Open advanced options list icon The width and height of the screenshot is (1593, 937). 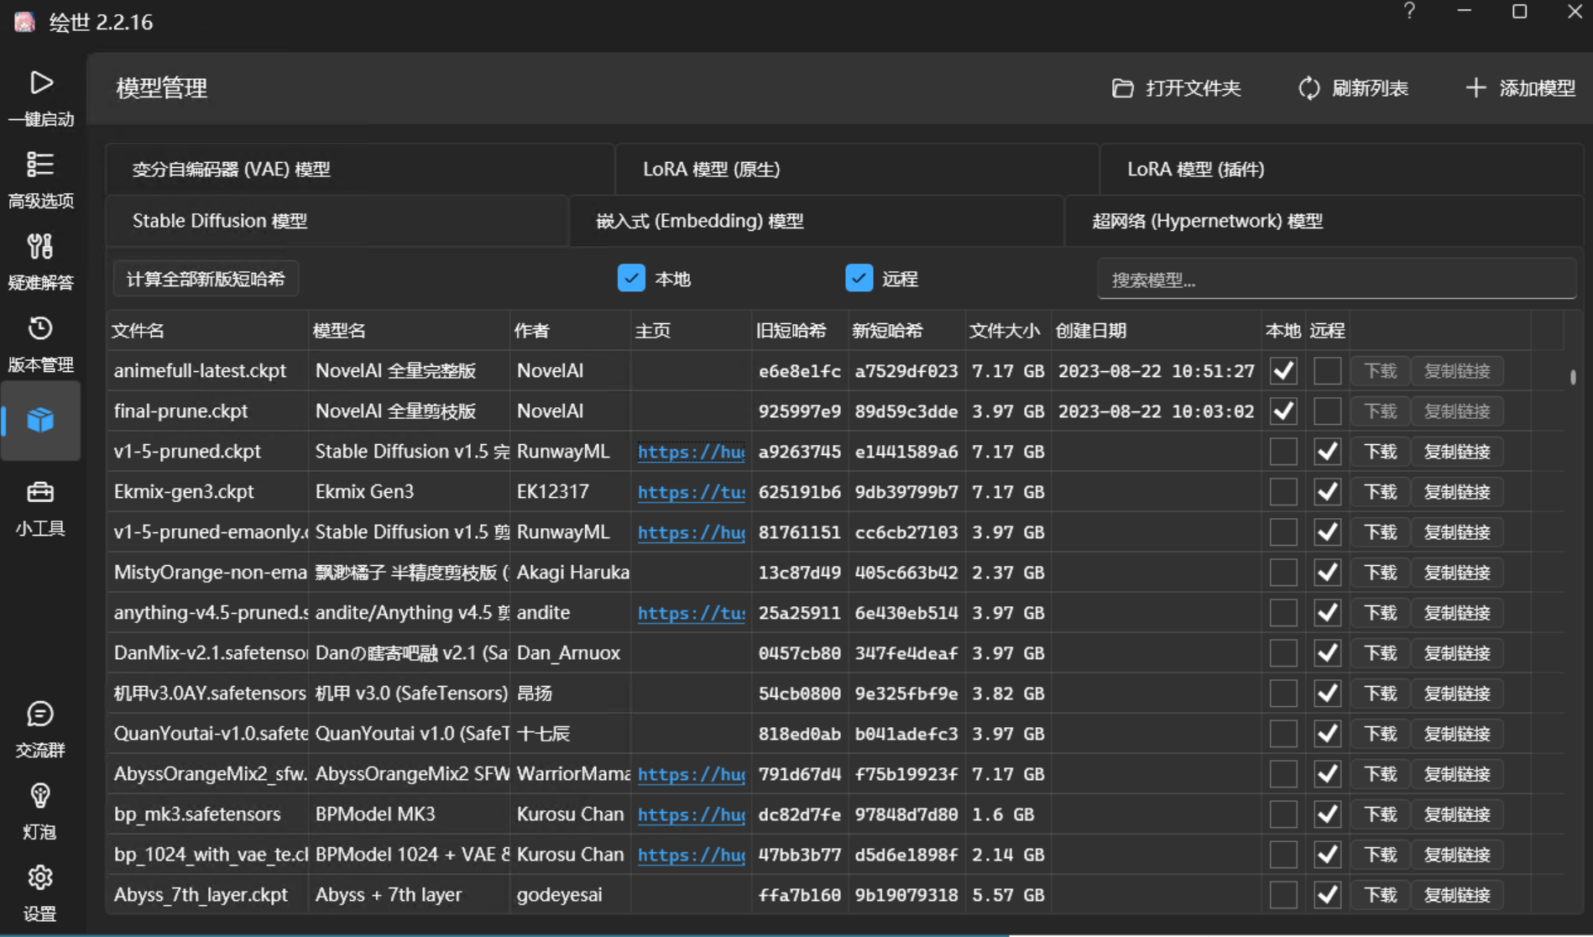tap(40, 164)
